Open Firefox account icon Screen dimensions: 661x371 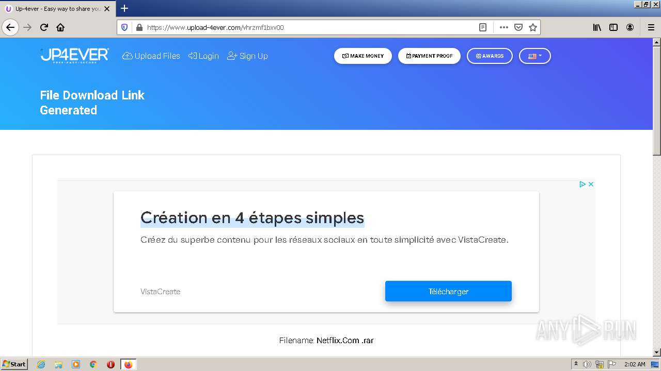(630, 27)
